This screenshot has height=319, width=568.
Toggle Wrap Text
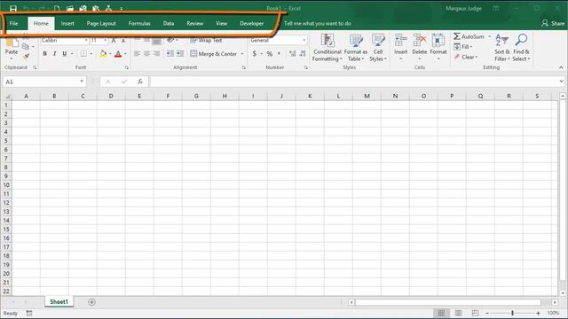pos(206,41)
